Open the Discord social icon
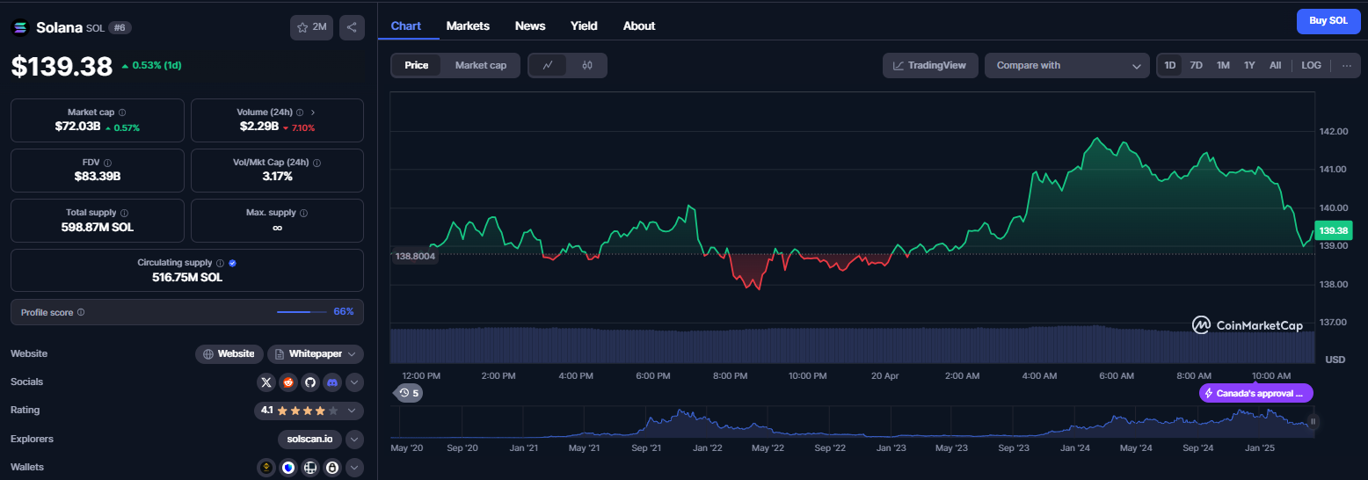Screen dimensions: 1368x480 (x=331, y=382)
